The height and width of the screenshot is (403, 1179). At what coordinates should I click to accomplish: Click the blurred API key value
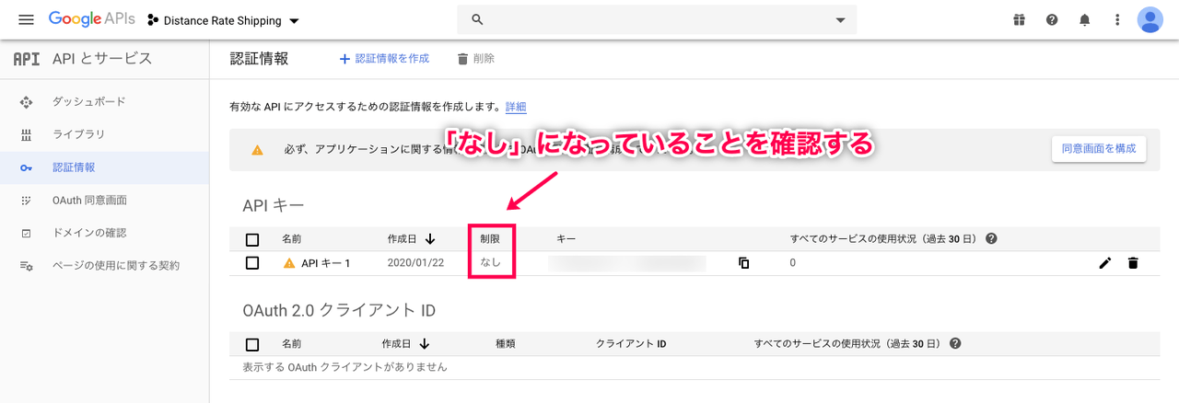pyautogui.click(x=626, y=263)
